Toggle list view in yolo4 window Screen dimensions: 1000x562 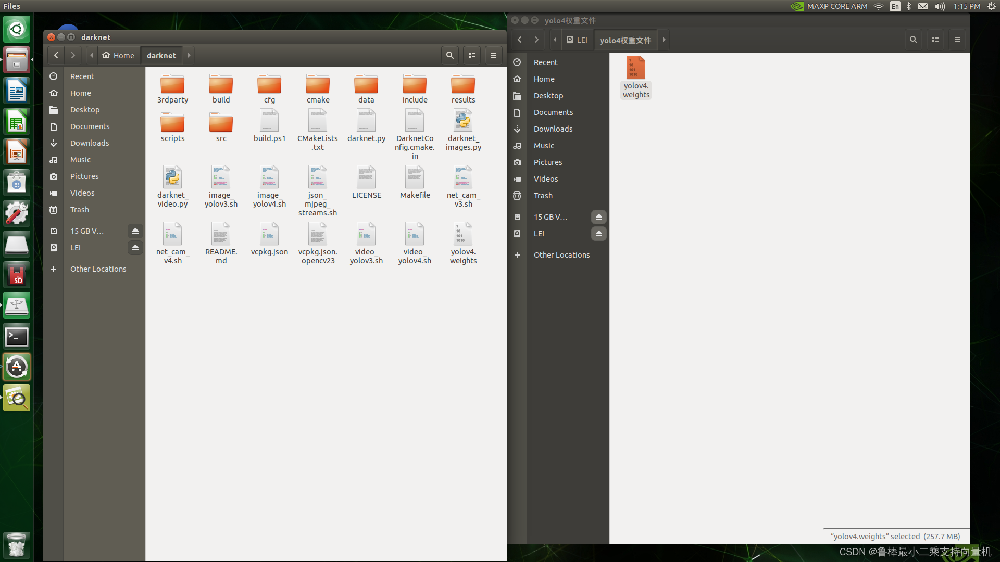tap(935, 40)
